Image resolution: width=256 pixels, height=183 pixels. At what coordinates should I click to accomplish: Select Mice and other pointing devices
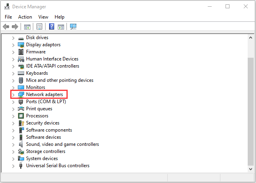60,80
